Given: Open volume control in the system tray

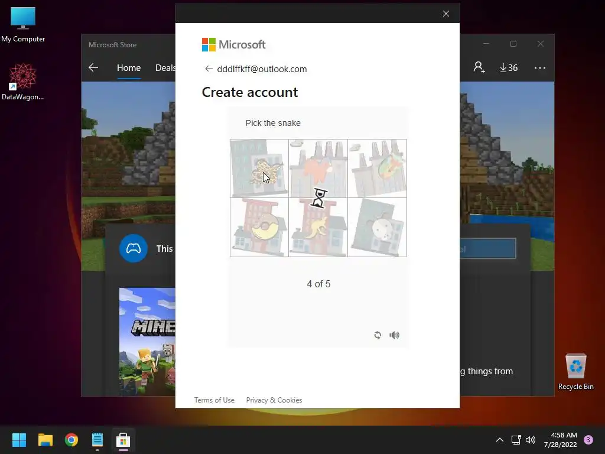Looking at the screenshot, I should tap(531, 440).
